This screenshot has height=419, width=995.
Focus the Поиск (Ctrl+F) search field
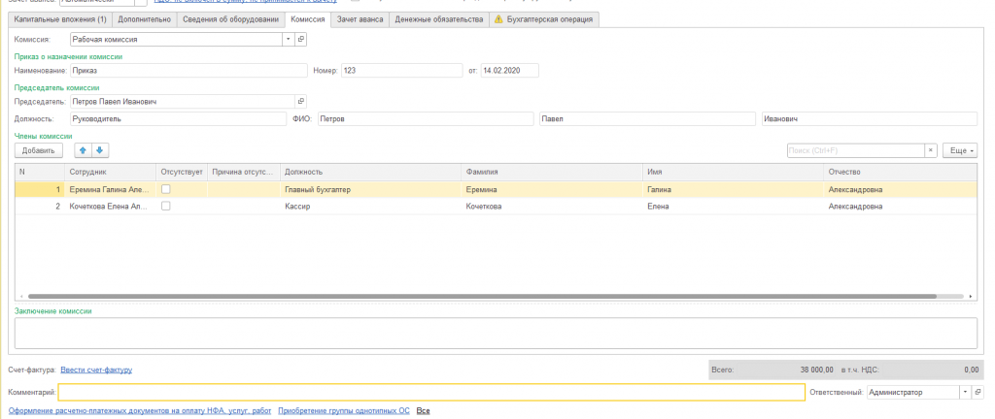[855, 150]
